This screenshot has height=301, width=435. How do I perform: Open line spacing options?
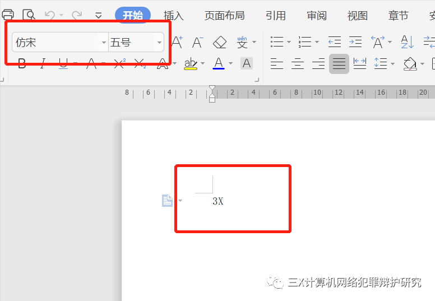coord(381,63)
